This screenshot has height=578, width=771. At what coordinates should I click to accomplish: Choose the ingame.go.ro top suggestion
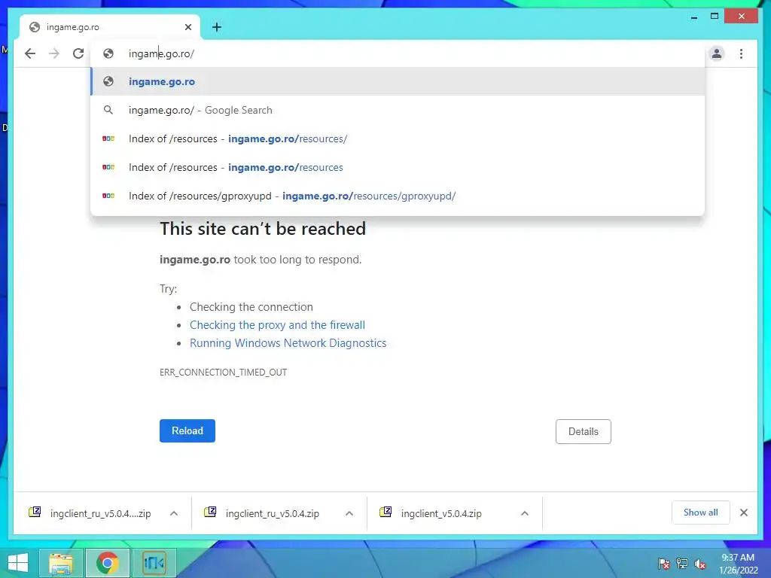[398, 81]
